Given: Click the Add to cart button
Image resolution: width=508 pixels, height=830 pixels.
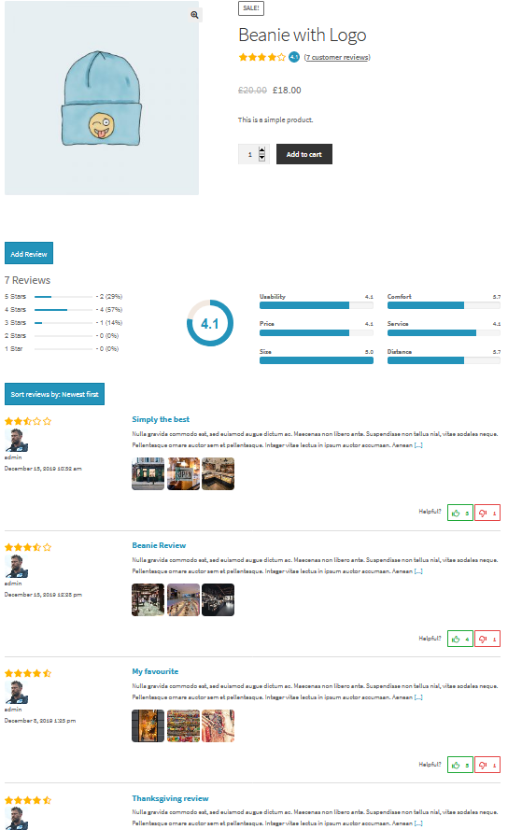Looking at the screenshot, I should (304, 154).
